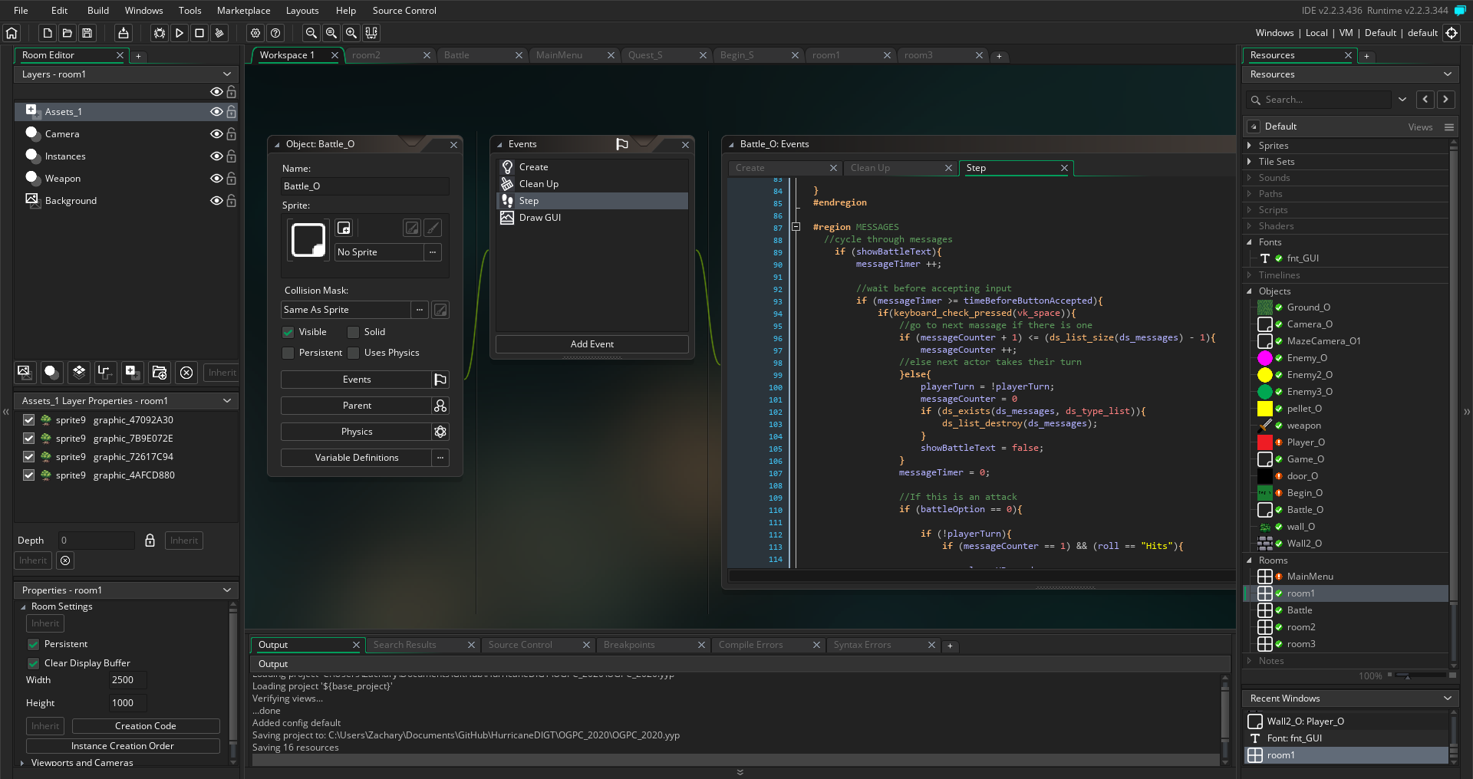Click the Stop button in toolbar
The width and height of the screenshot is (1473, 779).
pos(199,33)
